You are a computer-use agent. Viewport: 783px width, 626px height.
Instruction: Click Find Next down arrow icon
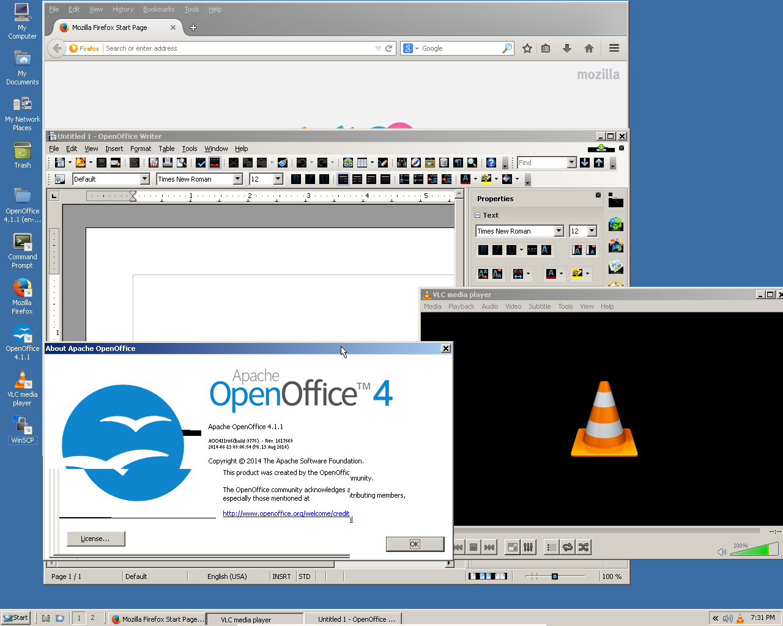(585, 163)
